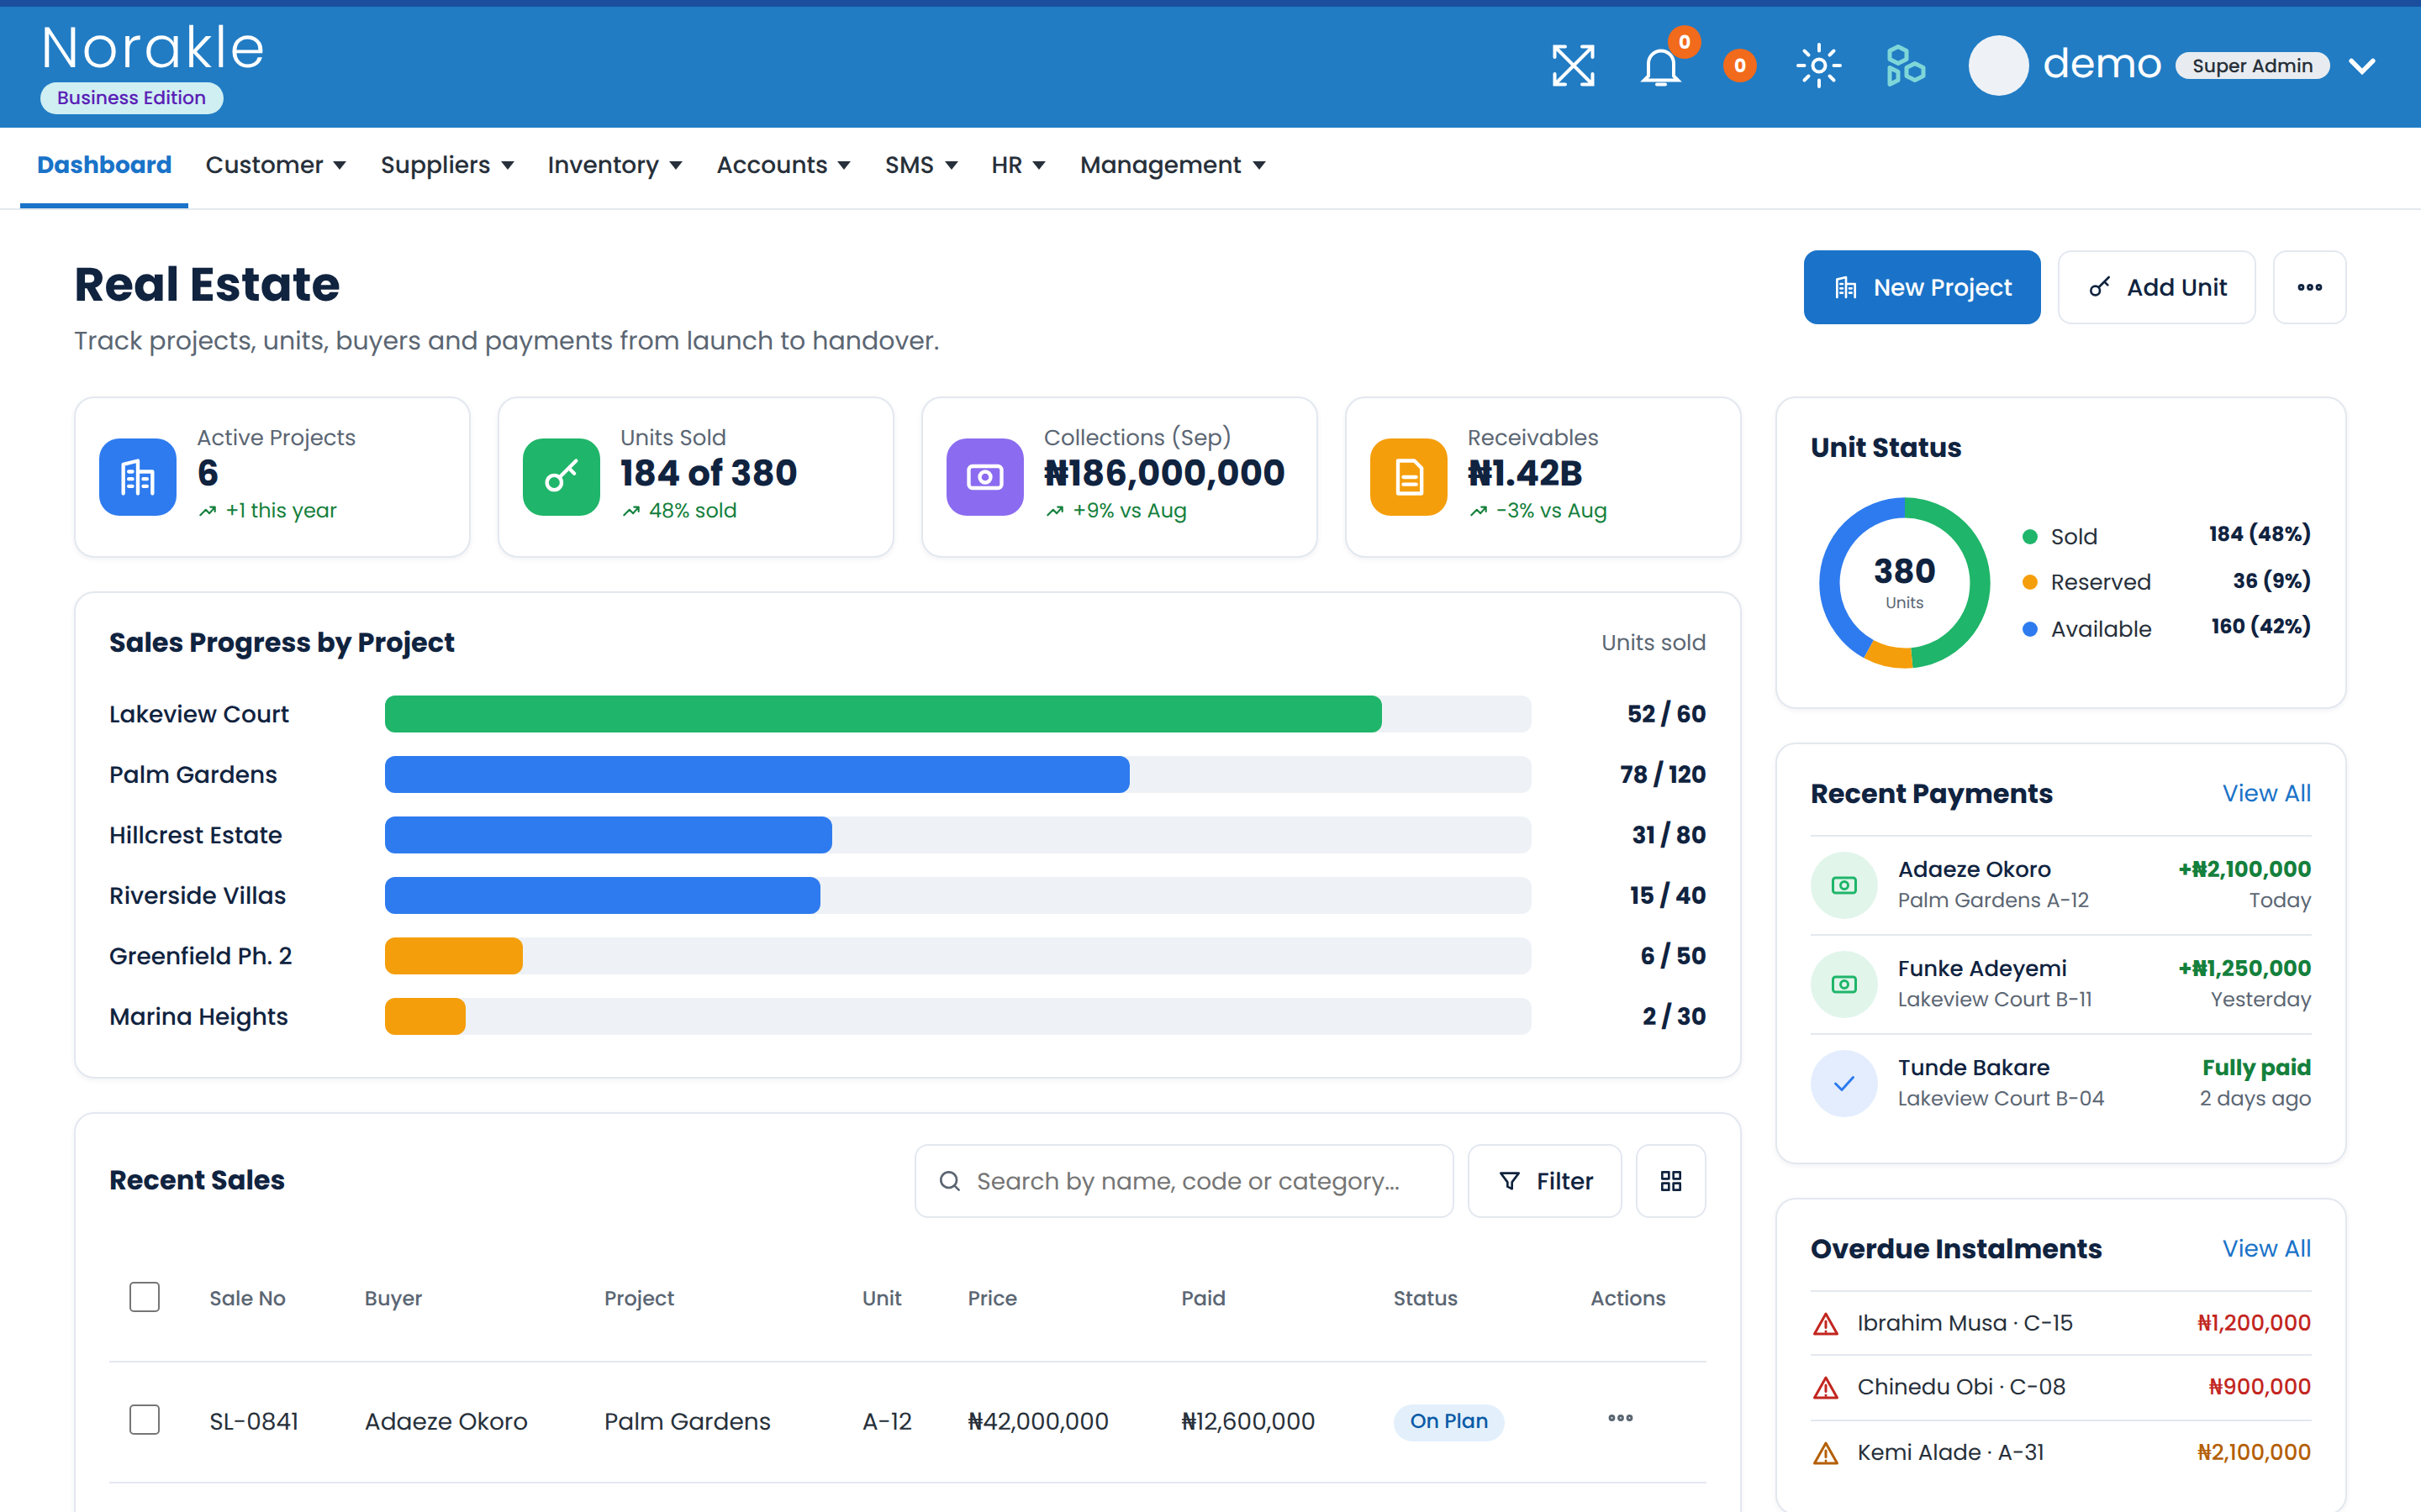Screen dimensions: 2421x1512
Task: Click the On Plan status badge
Action: coord(1448,1421)
